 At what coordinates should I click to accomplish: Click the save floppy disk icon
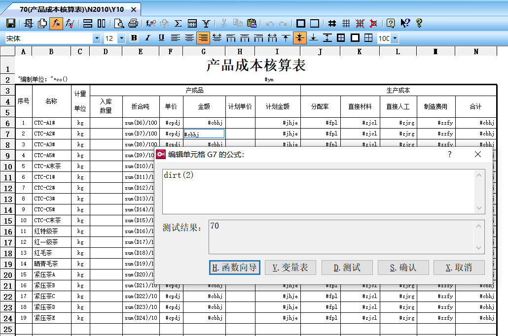click(x=10, y=23)
